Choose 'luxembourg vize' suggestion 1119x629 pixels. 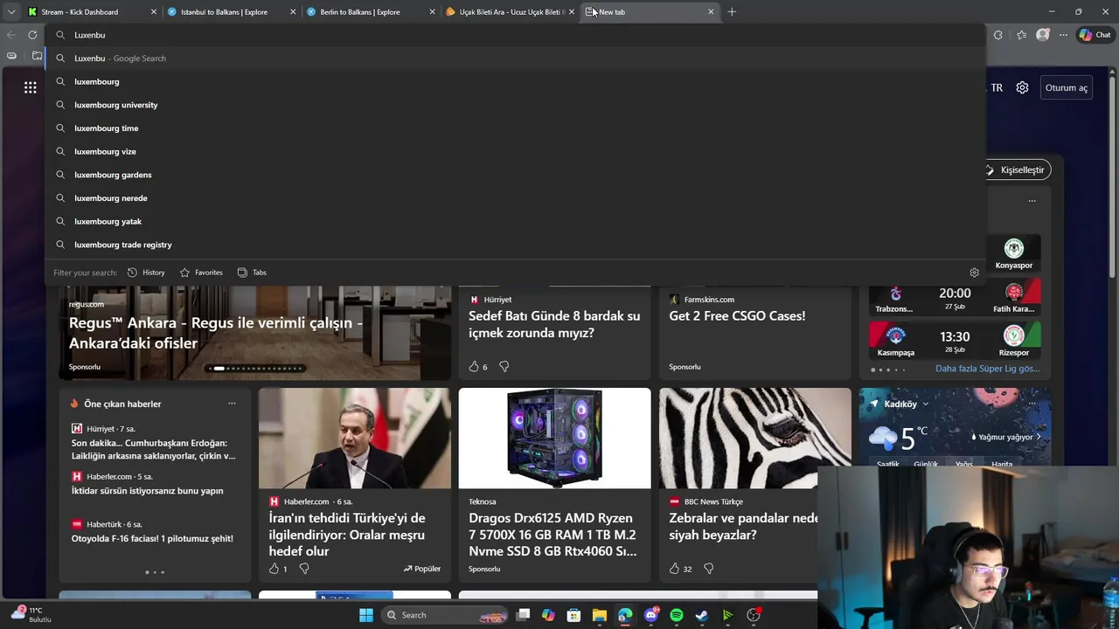(x=515, y=151)
